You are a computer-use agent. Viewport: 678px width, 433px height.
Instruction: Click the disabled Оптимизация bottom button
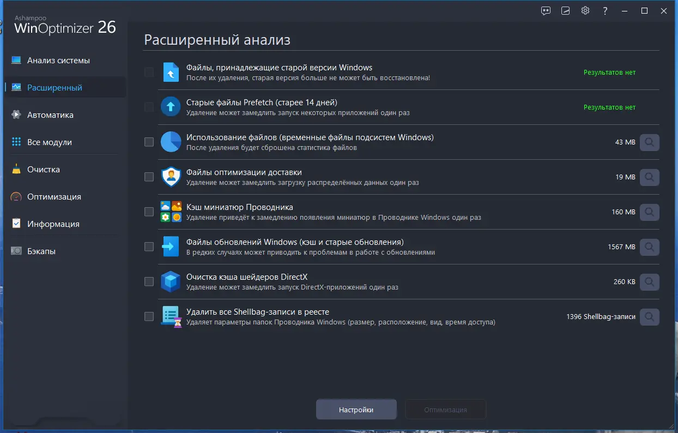pyautogui.click(x=445, y=410)
